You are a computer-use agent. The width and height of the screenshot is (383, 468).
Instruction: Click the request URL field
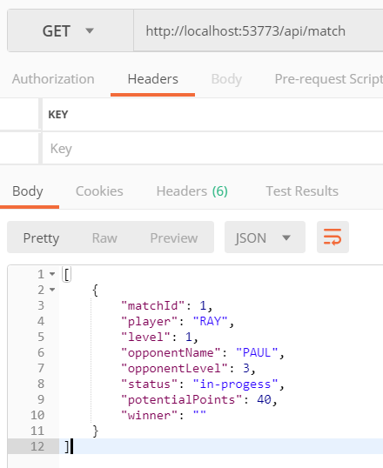[x=259, y=30]
